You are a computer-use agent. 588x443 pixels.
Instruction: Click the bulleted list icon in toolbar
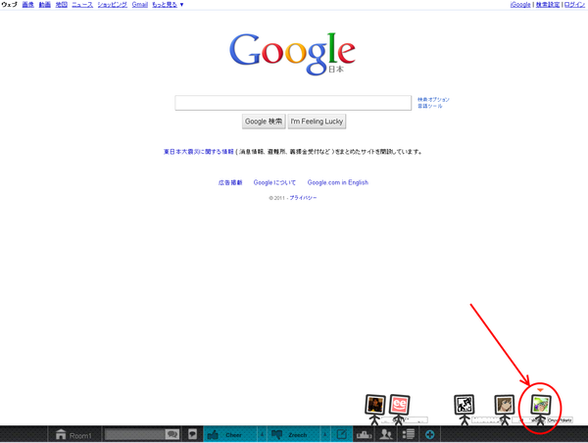pyautogui.click(x=408, y=434)
